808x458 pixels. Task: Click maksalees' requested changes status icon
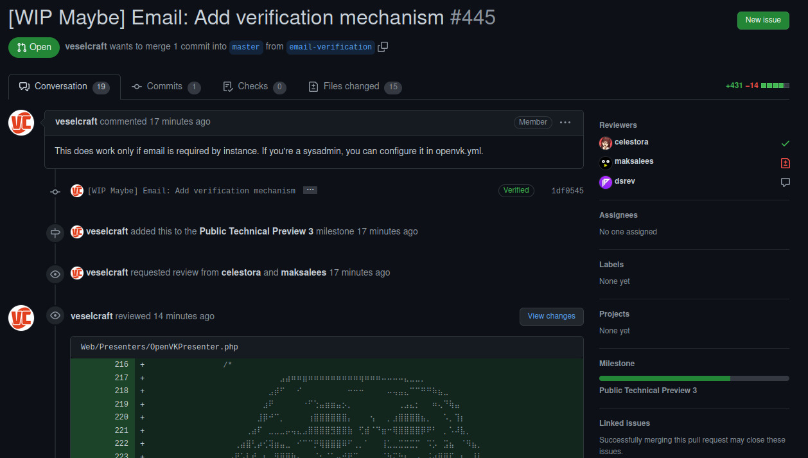(x=785, y=163)
